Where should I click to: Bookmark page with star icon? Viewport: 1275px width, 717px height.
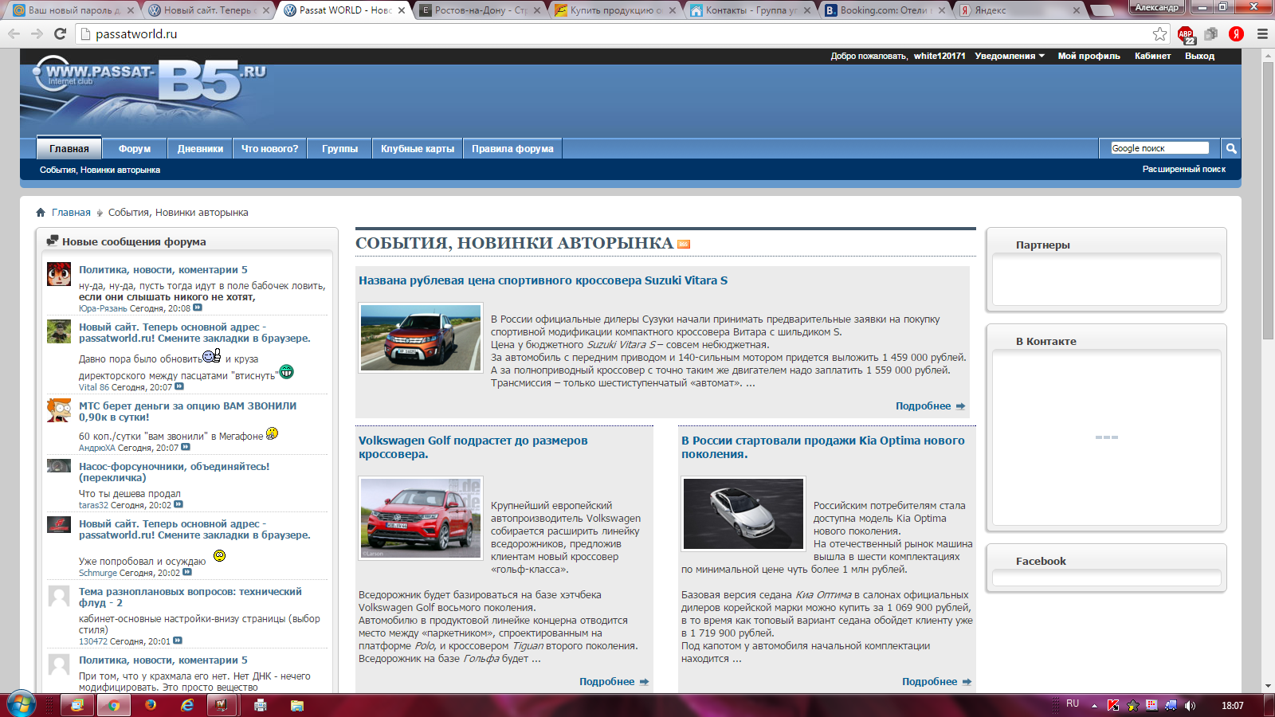1160,33
